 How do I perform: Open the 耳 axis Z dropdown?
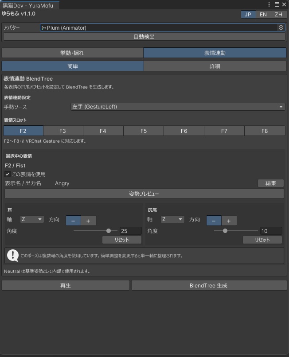[32, 219]
